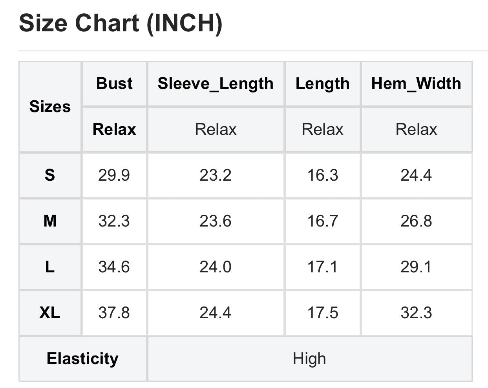Click the 24.0 sleeve length value

[216, 267]
